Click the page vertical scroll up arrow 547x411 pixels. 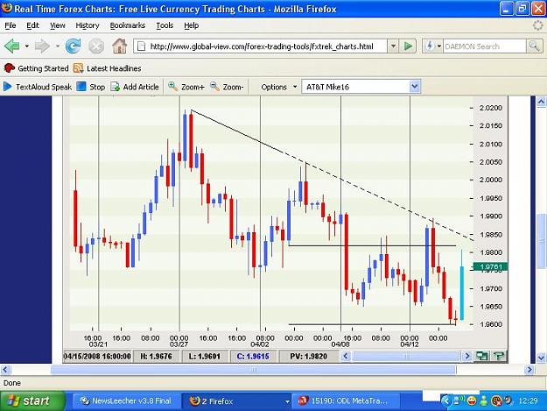click(541, 102)
